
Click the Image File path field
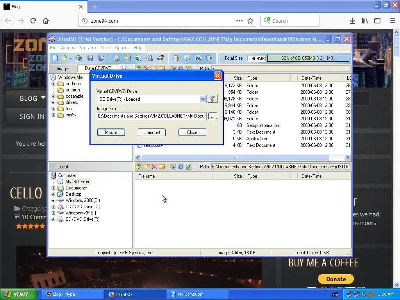tap(152, 116)
